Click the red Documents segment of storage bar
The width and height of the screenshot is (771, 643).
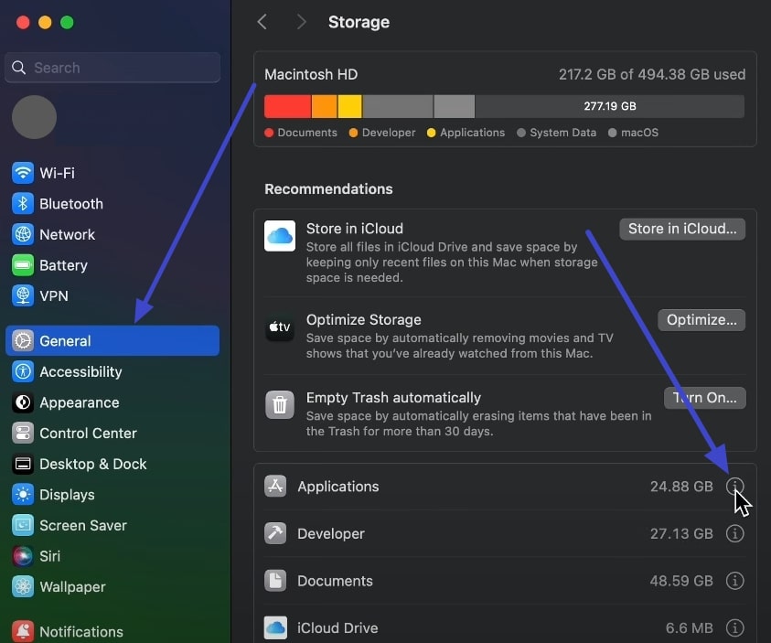click(x=287, y=106)
